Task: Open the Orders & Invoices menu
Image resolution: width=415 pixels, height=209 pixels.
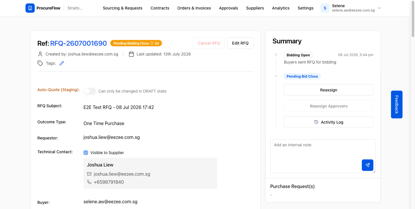Action: pos(194,8)
